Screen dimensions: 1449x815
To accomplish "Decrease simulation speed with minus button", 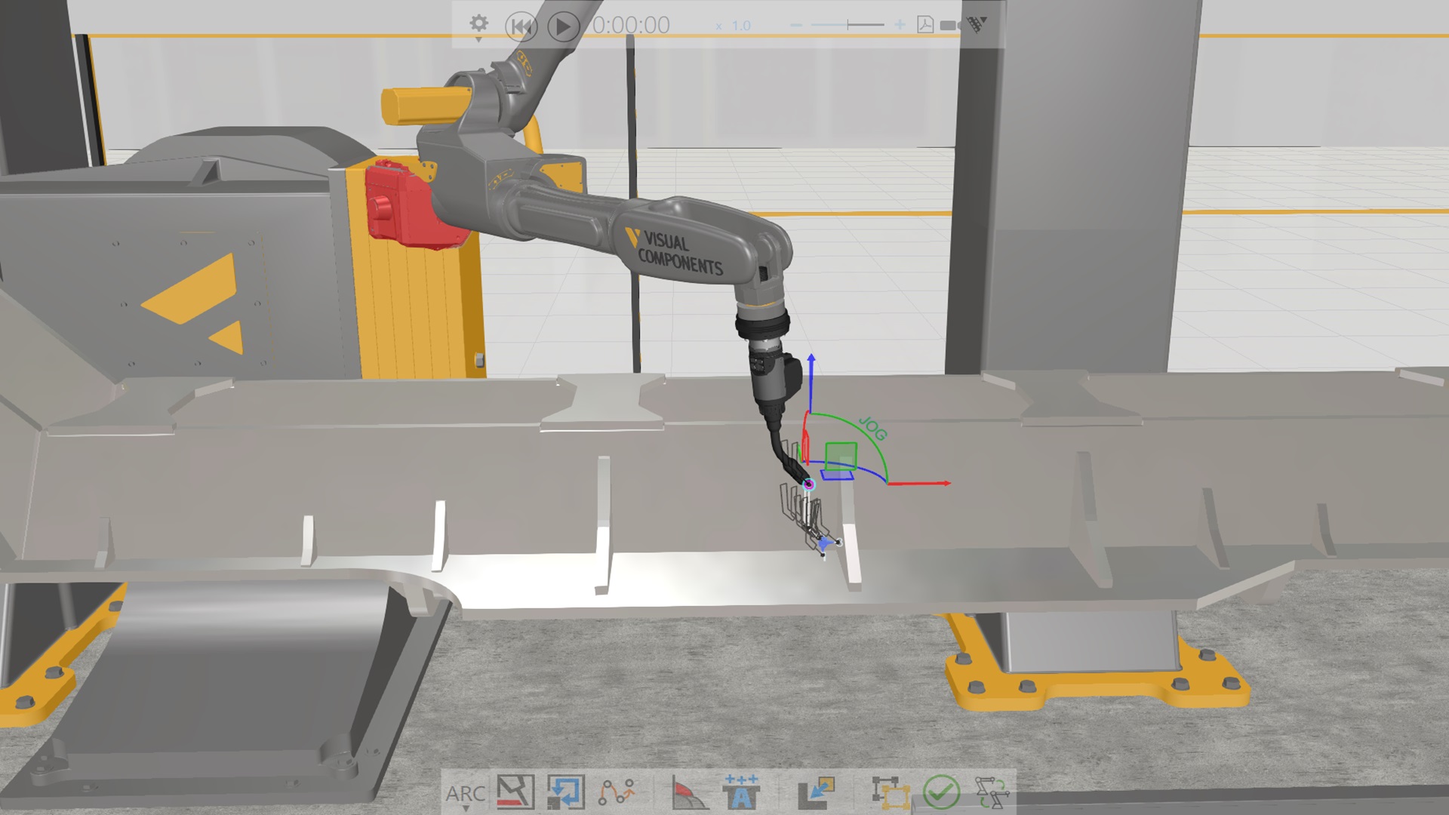I will [x=796, y=26].
